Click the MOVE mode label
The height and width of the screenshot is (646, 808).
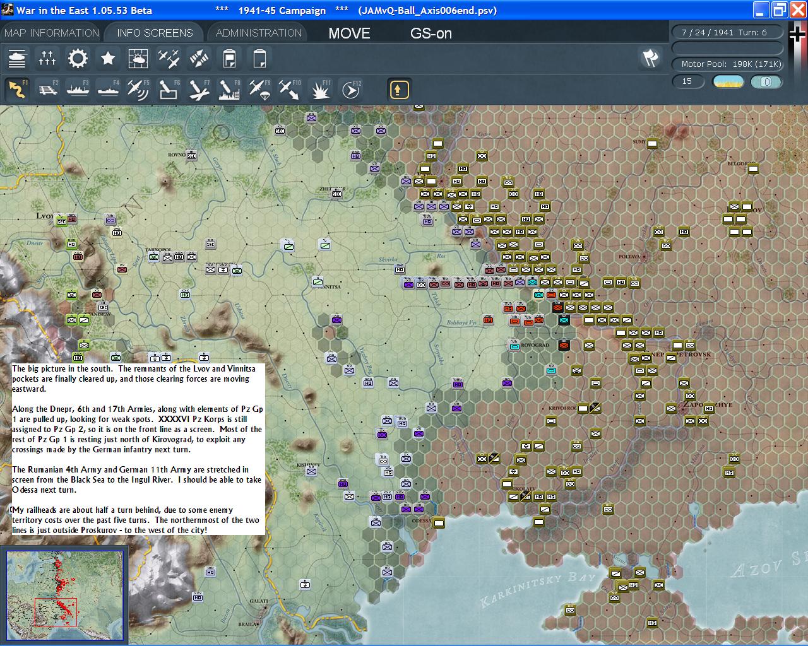[349, 33]
